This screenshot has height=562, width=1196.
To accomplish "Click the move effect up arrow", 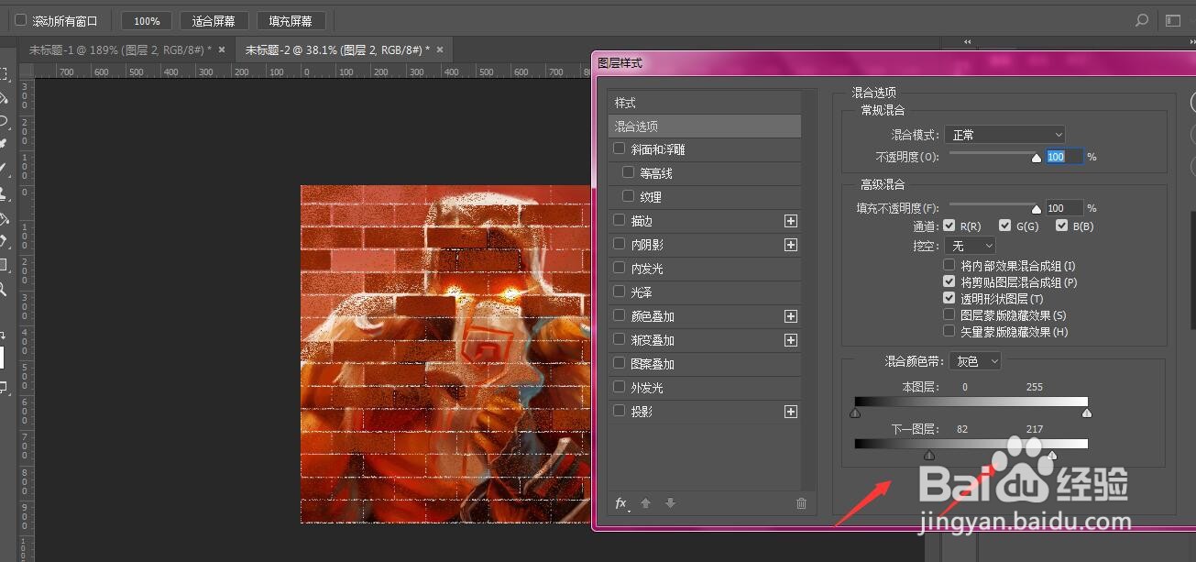I will (645, 502).
